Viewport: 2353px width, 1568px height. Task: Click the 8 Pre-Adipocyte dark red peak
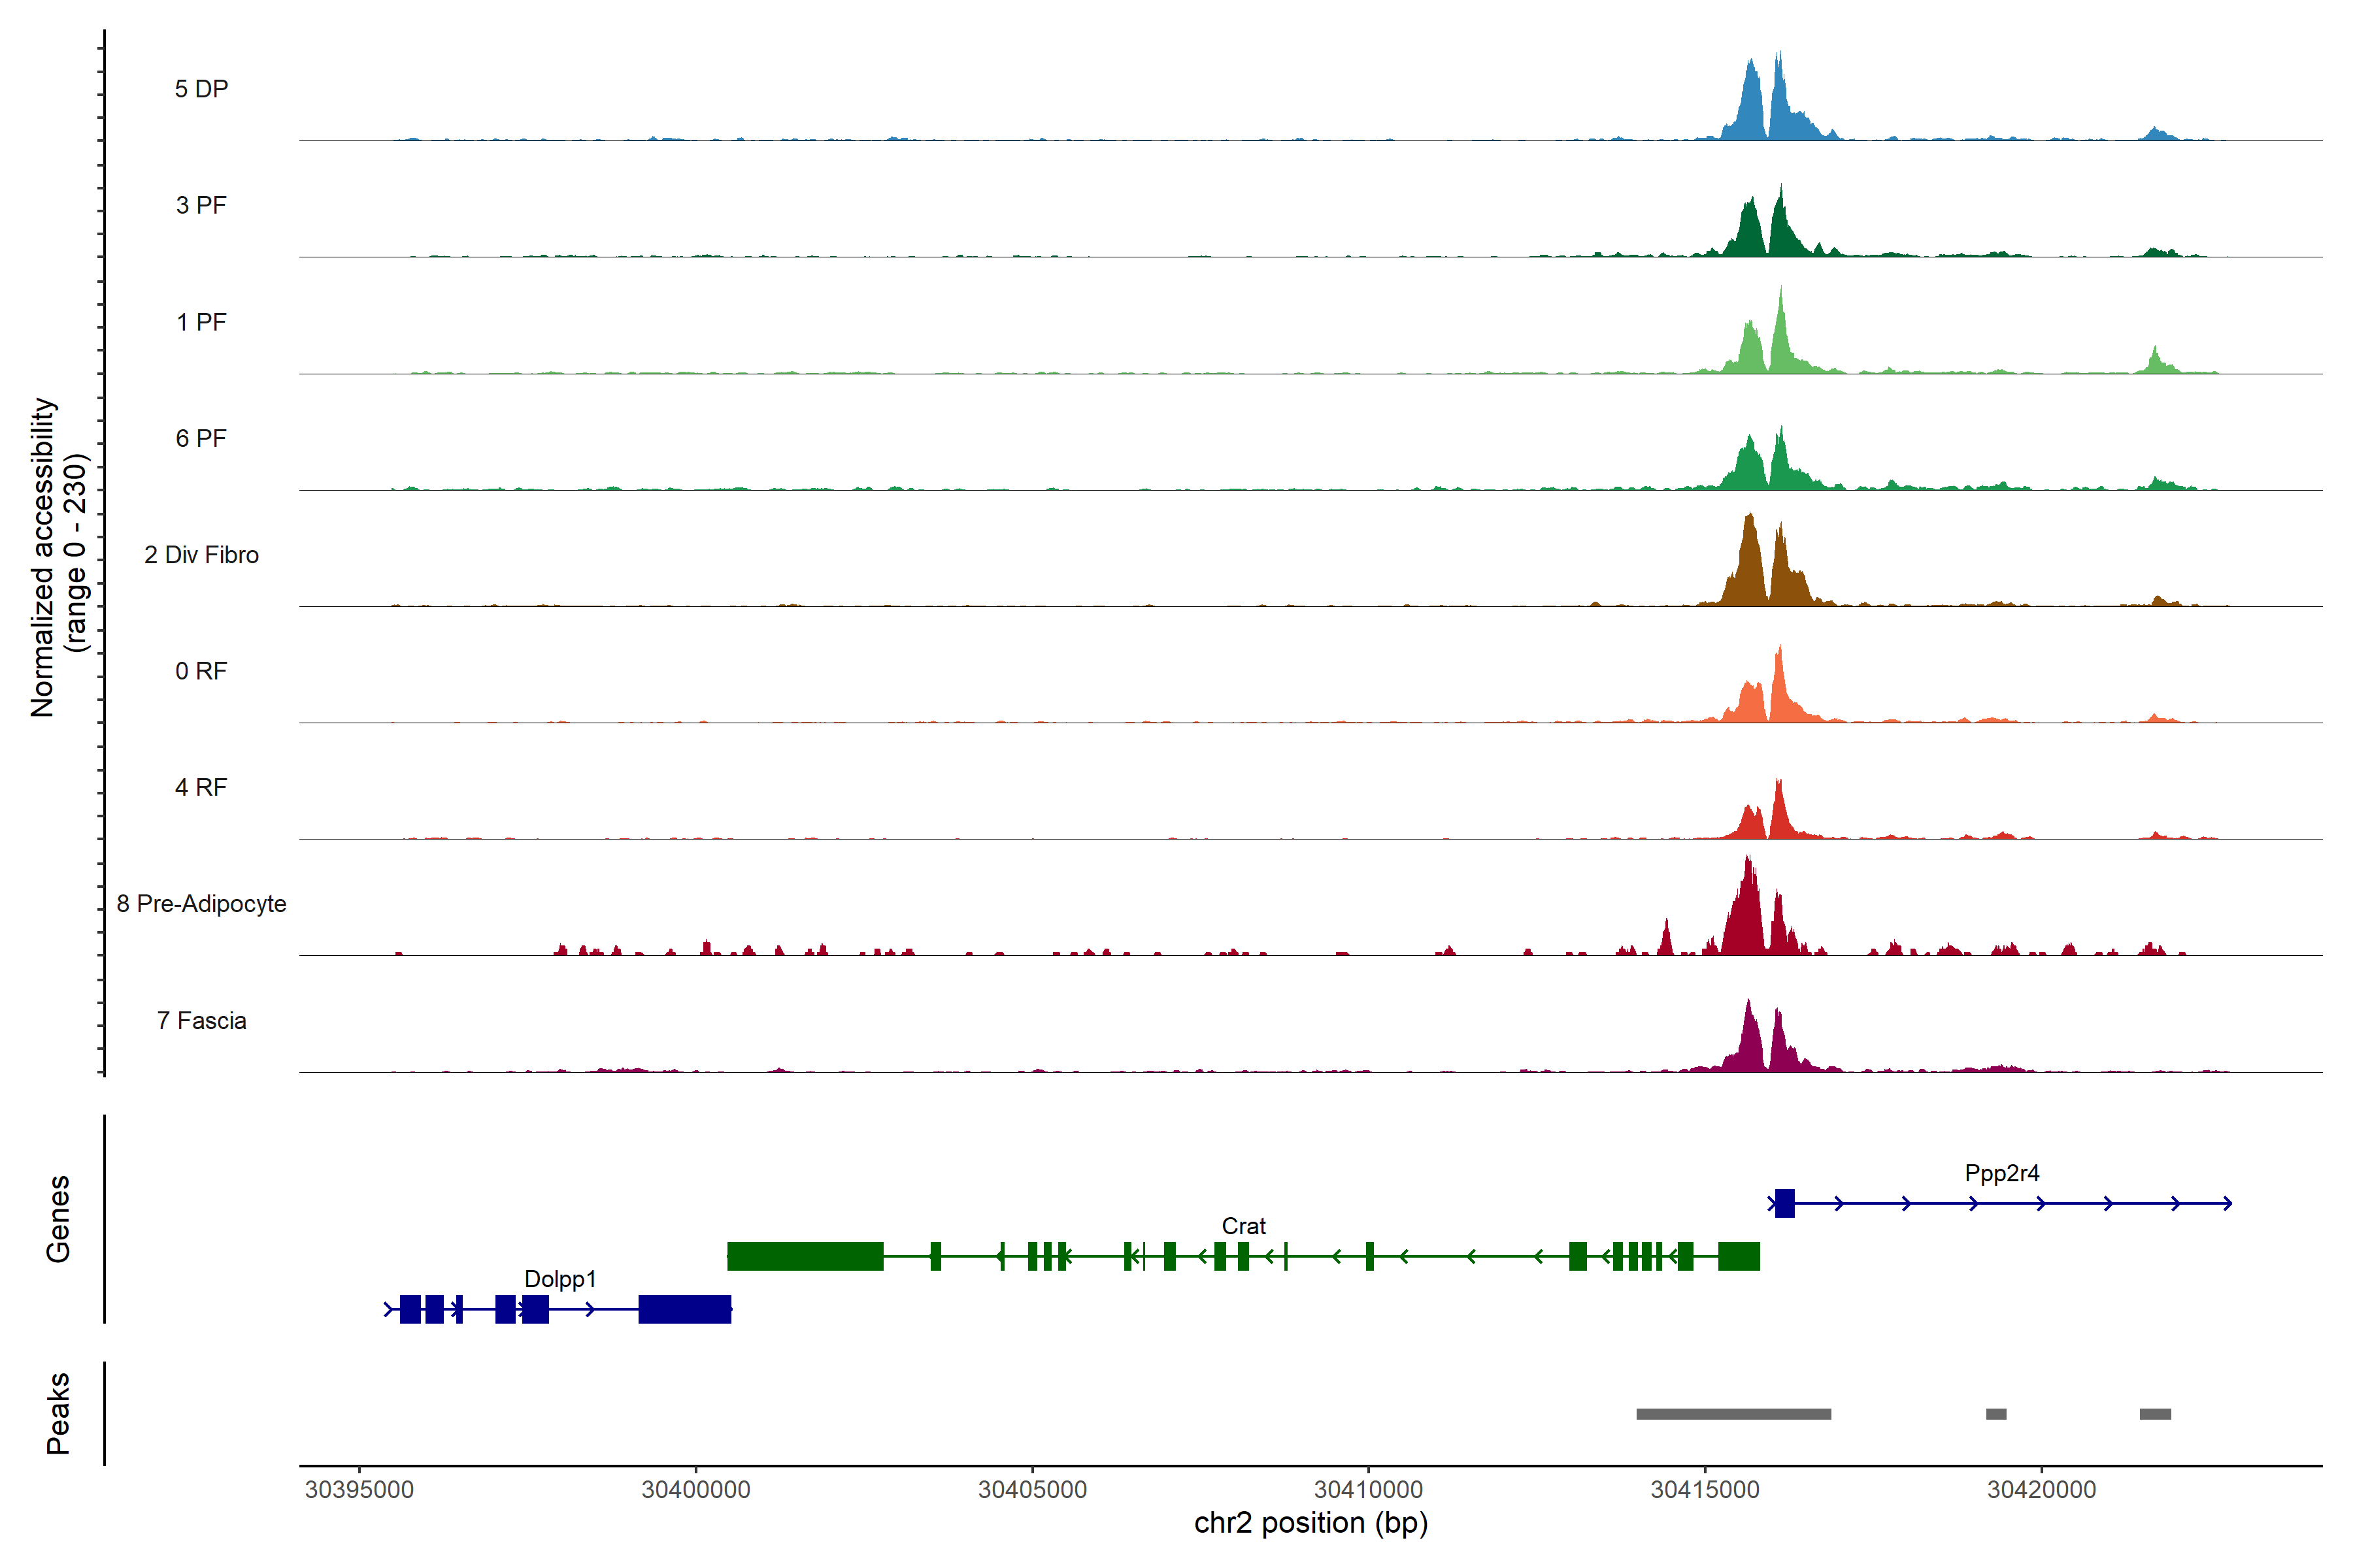click(x=1746, y=915)
